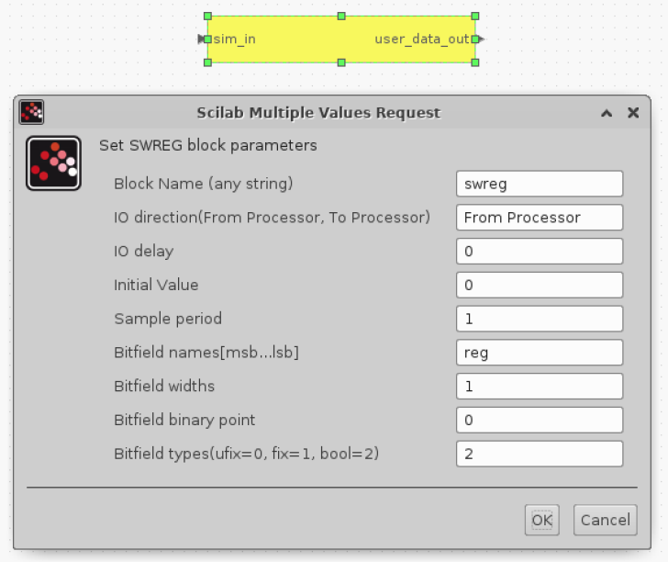Viewport: 668px width, 562px height.
Task: Click the block's bottom-left resize handle
Action: click(x=208, y=62)
